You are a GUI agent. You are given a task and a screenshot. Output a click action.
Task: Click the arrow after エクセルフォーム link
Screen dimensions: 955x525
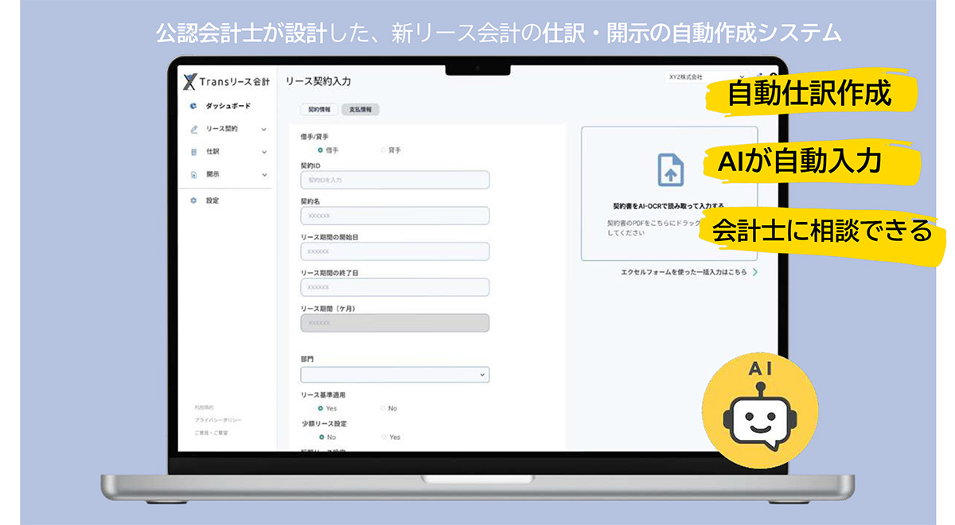[x=754, y=272]
